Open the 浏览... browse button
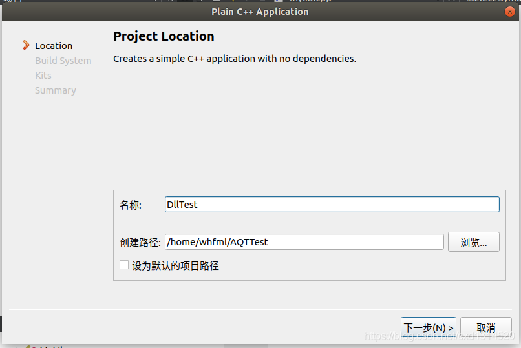521x348 pixels. [473, 242]
